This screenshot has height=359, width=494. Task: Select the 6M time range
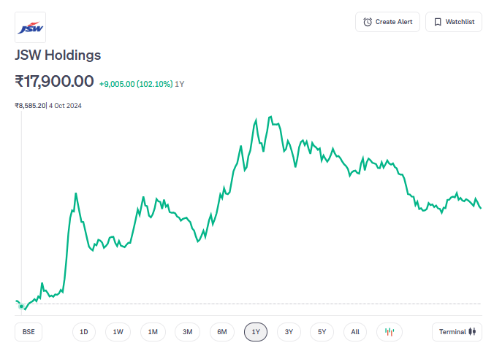coord(222,332)
